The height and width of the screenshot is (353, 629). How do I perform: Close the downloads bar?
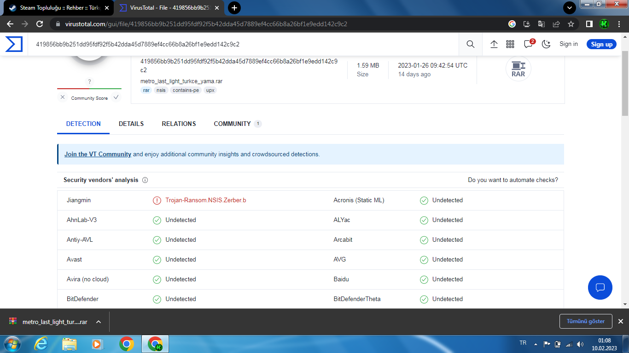(x=621, y=321)
